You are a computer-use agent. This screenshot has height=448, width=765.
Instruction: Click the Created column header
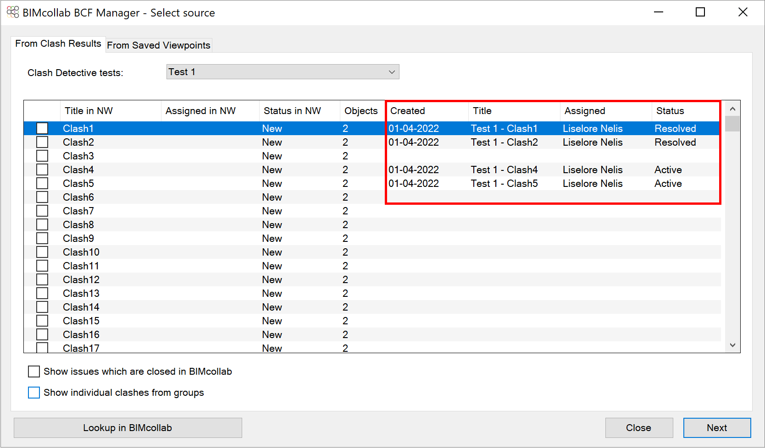pos(427,111)
